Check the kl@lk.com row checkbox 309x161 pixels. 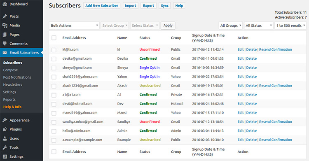coord(54,50)
